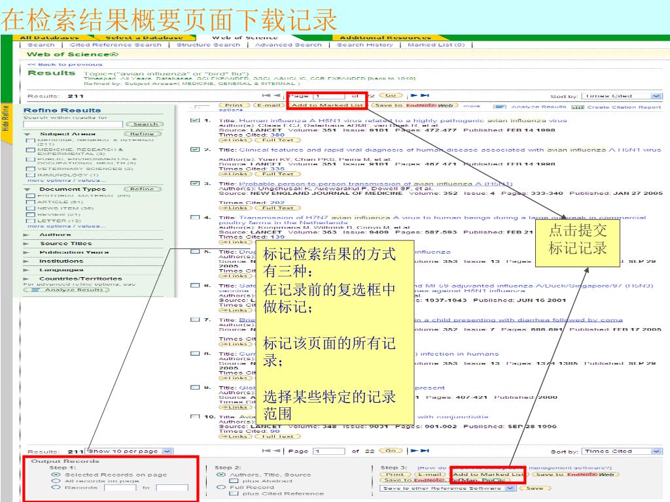Image resolution: width=670 pixels, height=502 pixels.
Task: Open the Search History page
Action: tap(365, 44)
